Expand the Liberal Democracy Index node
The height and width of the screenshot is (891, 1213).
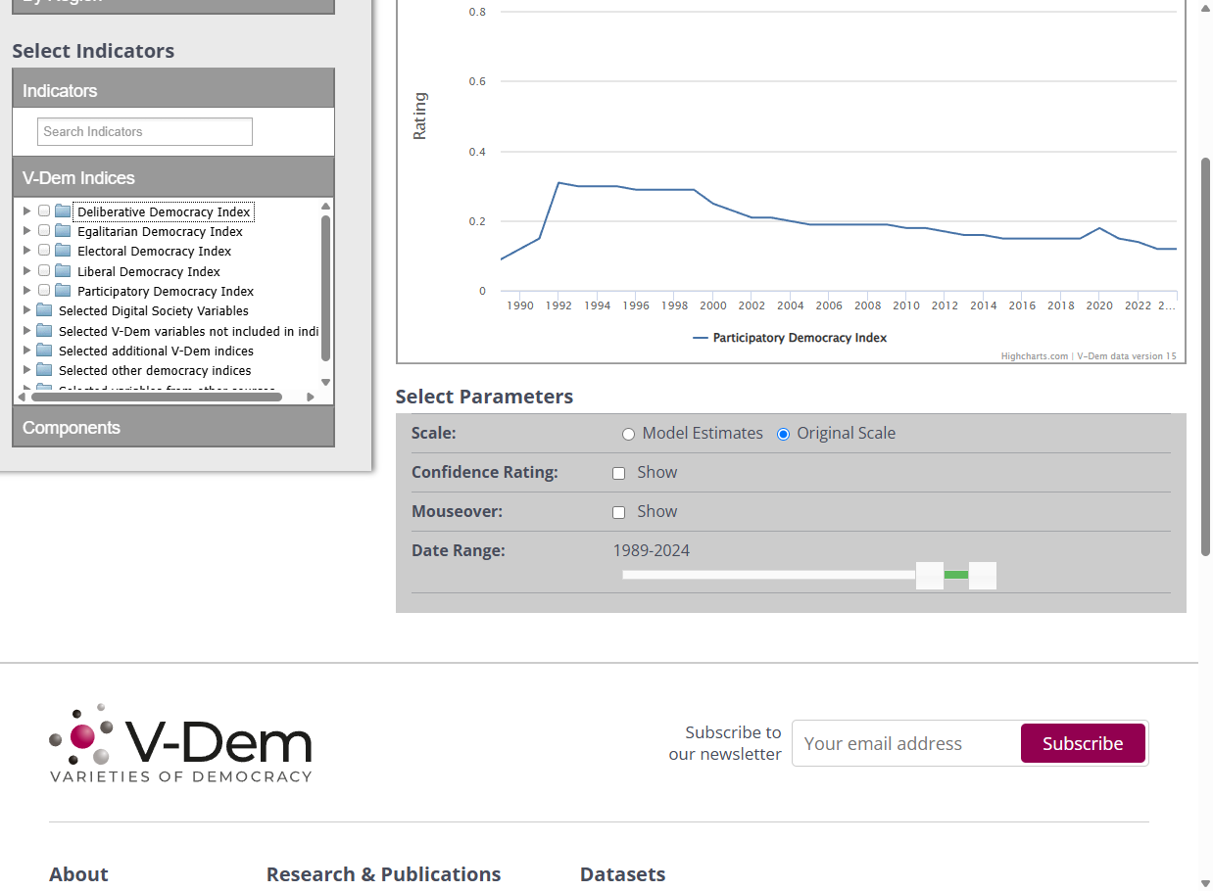click(x=26, y=271)
